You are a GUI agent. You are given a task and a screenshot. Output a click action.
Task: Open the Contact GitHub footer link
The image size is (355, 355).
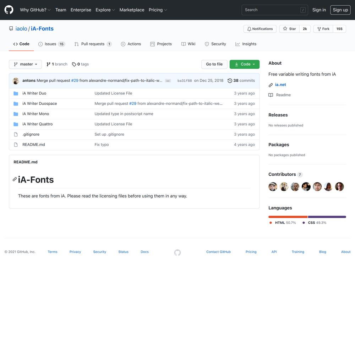coord(218,252)
